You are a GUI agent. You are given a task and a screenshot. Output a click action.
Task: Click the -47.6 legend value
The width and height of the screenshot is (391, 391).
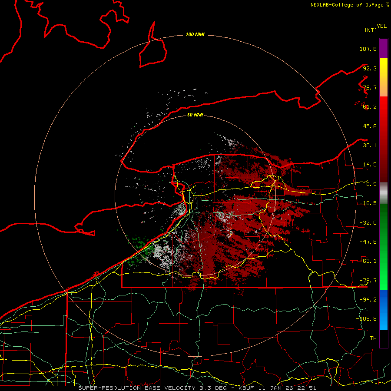click(x=368, y=242)
